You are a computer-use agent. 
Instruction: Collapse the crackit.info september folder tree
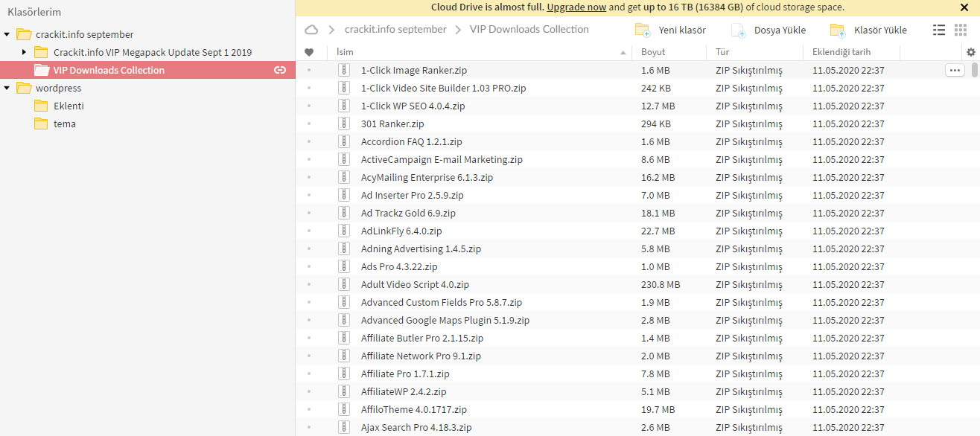pyautogui.click(x=7, y=34)
